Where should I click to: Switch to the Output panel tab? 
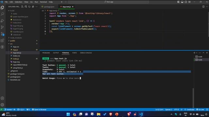click(x=56, y=53)
